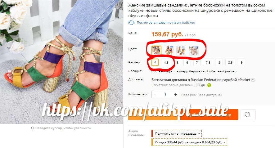Increase quantity with the plus button
275x148 pixels.
point(176,95)
